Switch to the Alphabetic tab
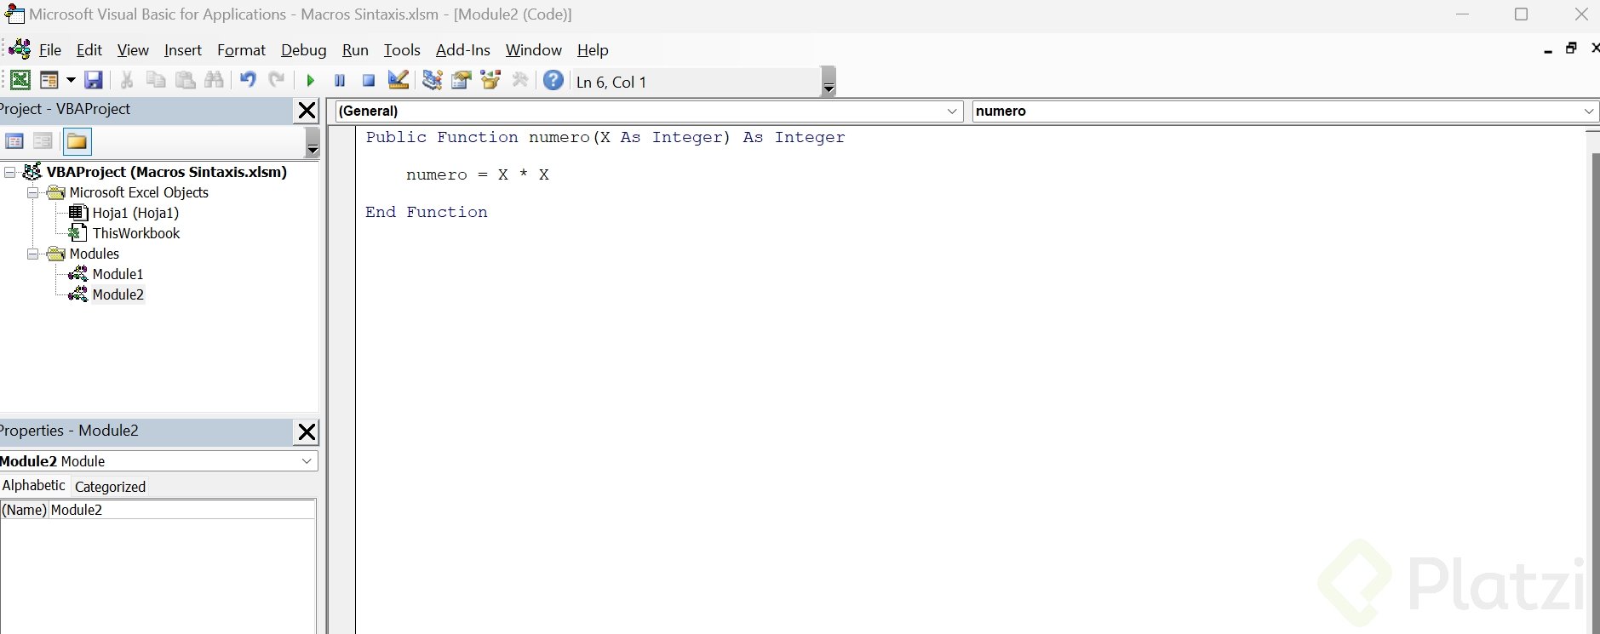Screen dimensions: 1600x634 [33, 485]
